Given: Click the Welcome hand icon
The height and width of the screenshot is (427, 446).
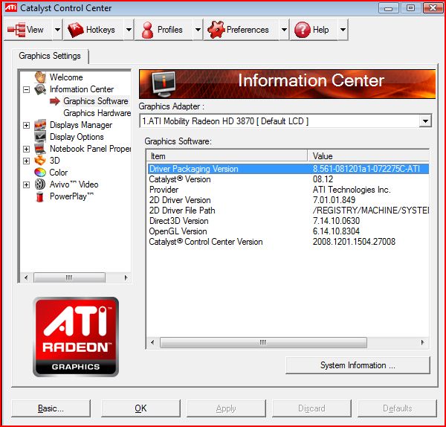Looking at the screenshot, I should [40, 77].
